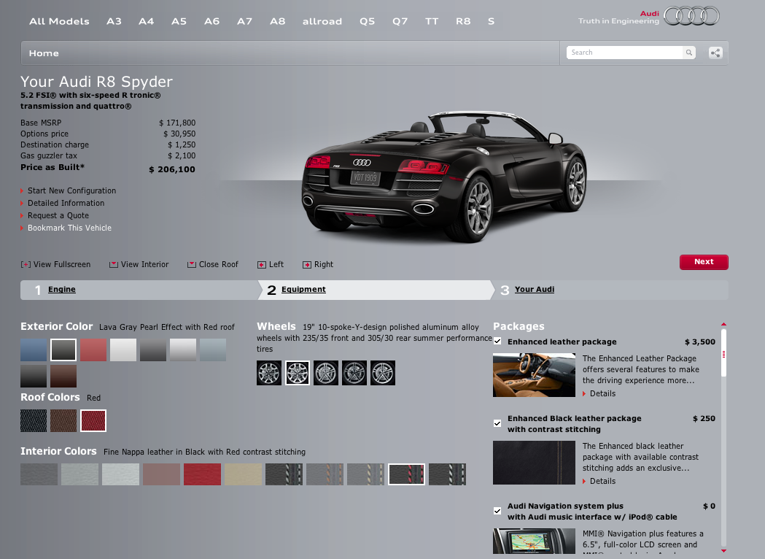765x559 pixels.
Task: Click the R8 Spyder car preview image
Action: click(x=444, y=177)
